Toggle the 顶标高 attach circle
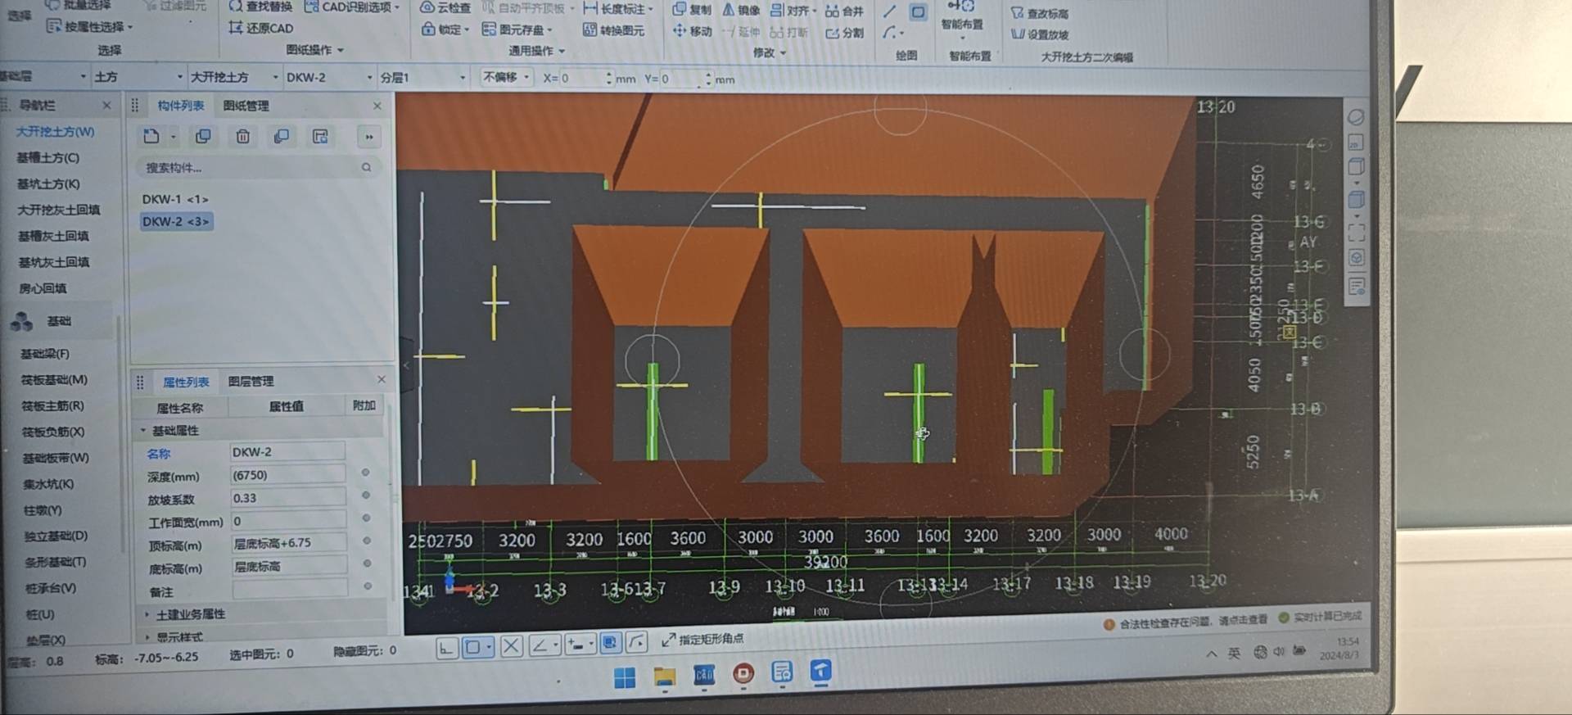Image resolution: width=1572 pixels, height=715 pixels. (367, 541)
